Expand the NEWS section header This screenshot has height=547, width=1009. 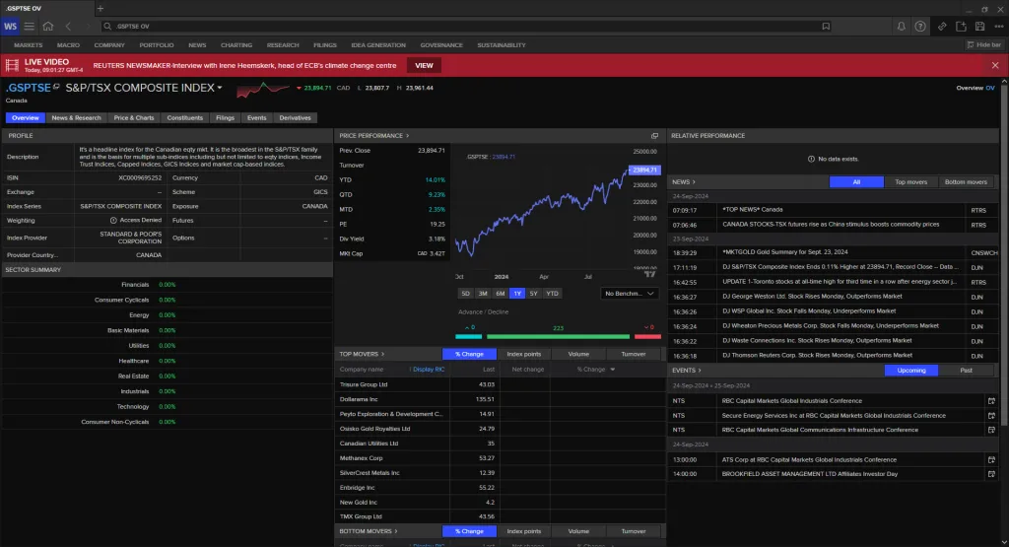tap(684, 182)
